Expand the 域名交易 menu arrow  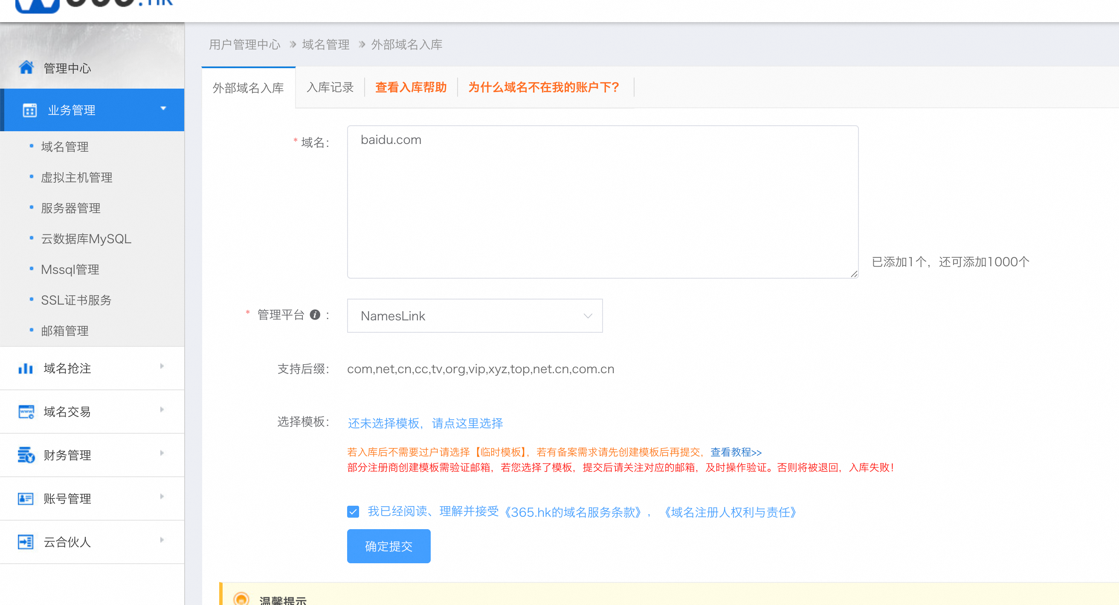click(162, 410)
